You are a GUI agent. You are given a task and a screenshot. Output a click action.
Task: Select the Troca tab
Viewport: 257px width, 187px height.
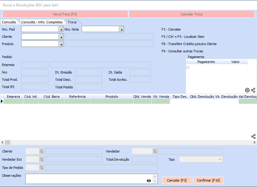pos(72,22)
